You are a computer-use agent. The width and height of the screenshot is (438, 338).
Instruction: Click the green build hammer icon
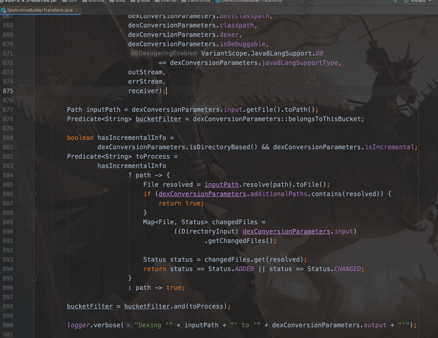394,1
